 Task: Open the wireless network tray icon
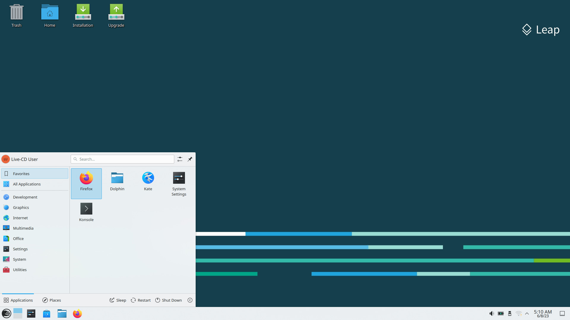click(x=519, y=313)
